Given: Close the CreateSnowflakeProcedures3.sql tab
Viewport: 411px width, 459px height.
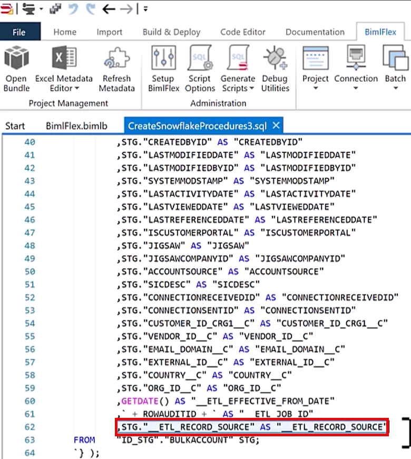Looking at the screenshot, I should pyautogui.click(x=276, y=126).
